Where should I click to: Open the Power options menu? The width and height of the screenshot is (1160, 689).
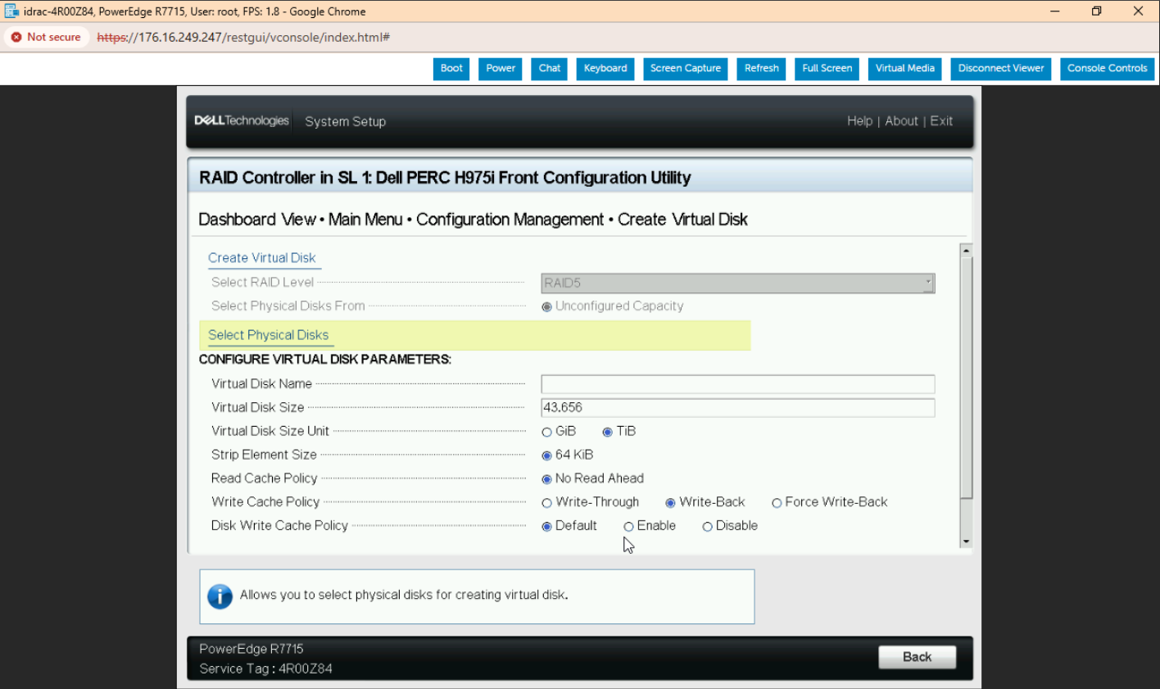click(501, 69)
